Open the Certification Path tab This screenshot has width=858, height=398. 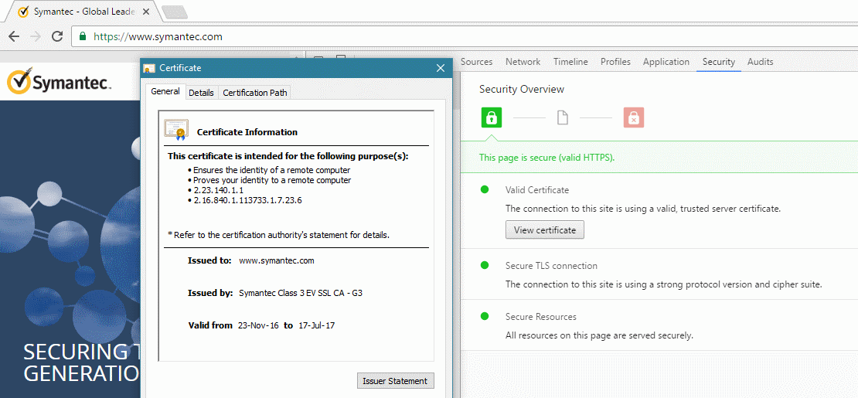[x=255, y=93]
